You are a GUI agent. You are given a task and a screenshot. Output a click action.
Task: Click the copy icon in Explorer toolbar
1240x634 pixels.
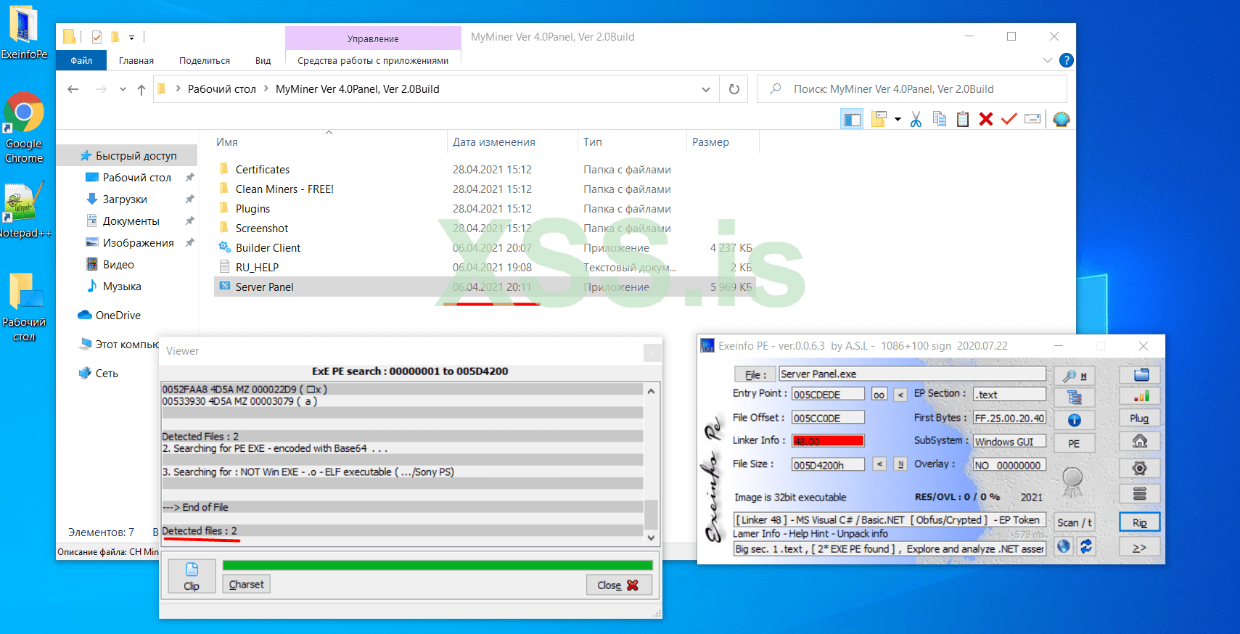pos(940,119)
